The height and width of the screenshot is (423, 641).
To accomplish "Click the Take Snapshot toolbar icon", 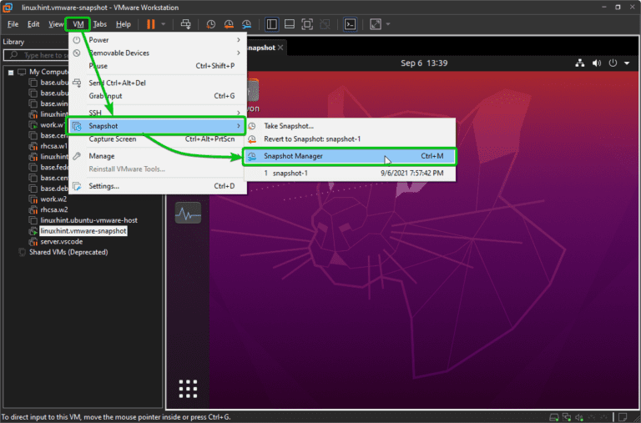I will [211, 24].
